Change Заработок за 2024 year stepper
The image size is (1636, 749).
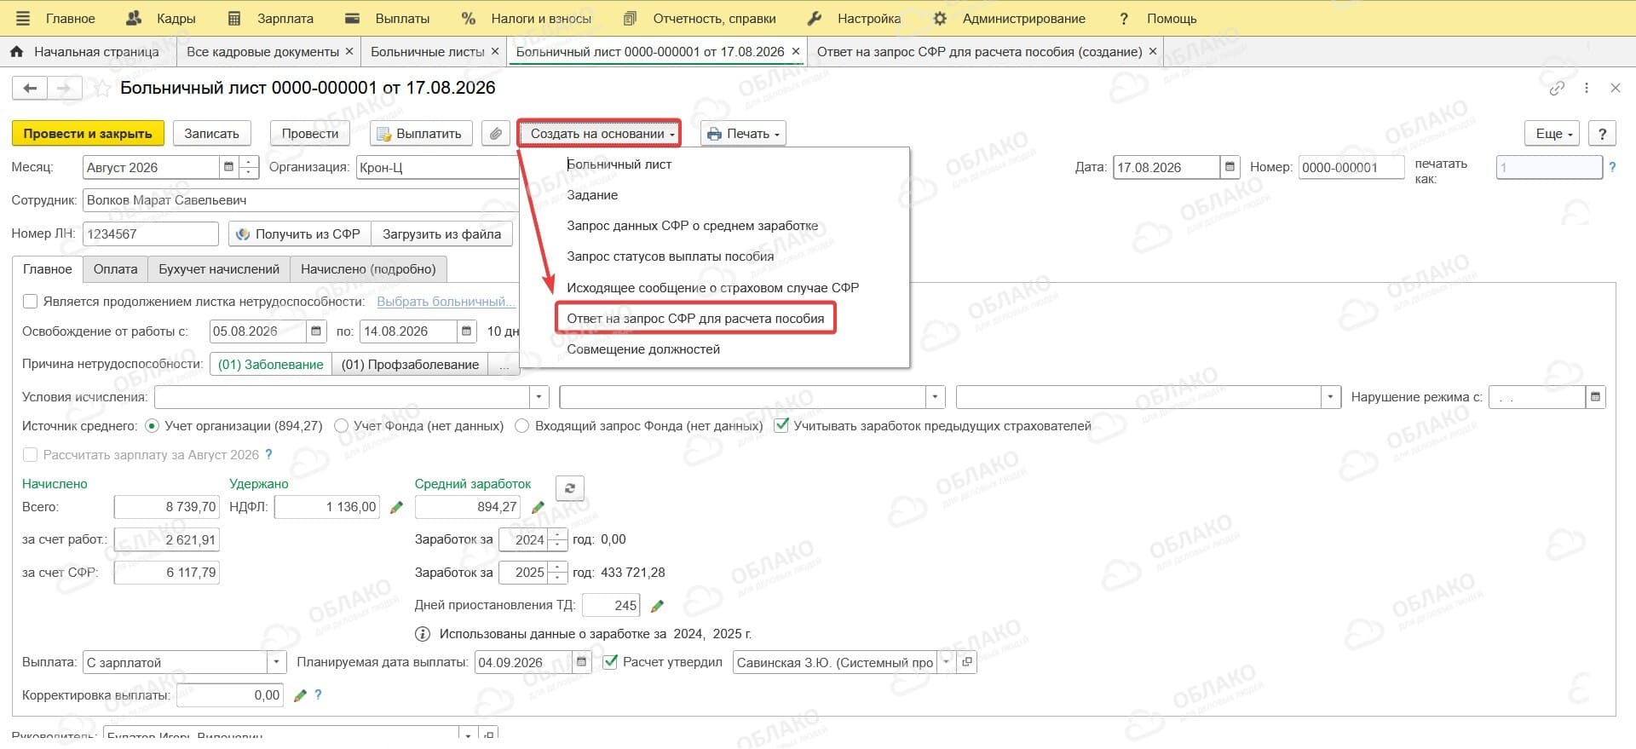tap(558, 539)
